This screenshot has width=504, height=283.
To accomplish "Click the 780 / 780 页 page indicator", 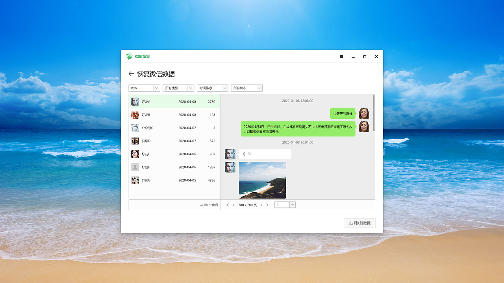I will pos(247,205).
